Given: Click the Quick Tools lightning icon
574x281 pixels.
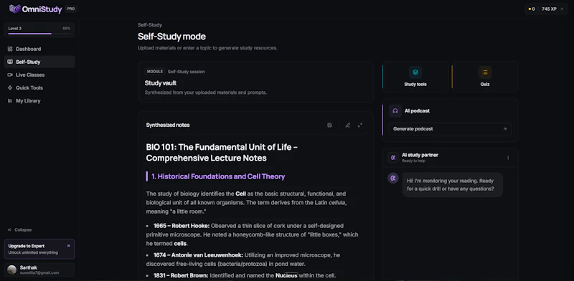Looking at the screenshot, I should point(10,87).
